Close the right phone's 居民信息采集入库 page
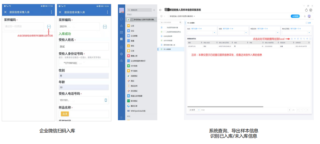The width and height of the screenshot is (320, 144). point(60,12)
